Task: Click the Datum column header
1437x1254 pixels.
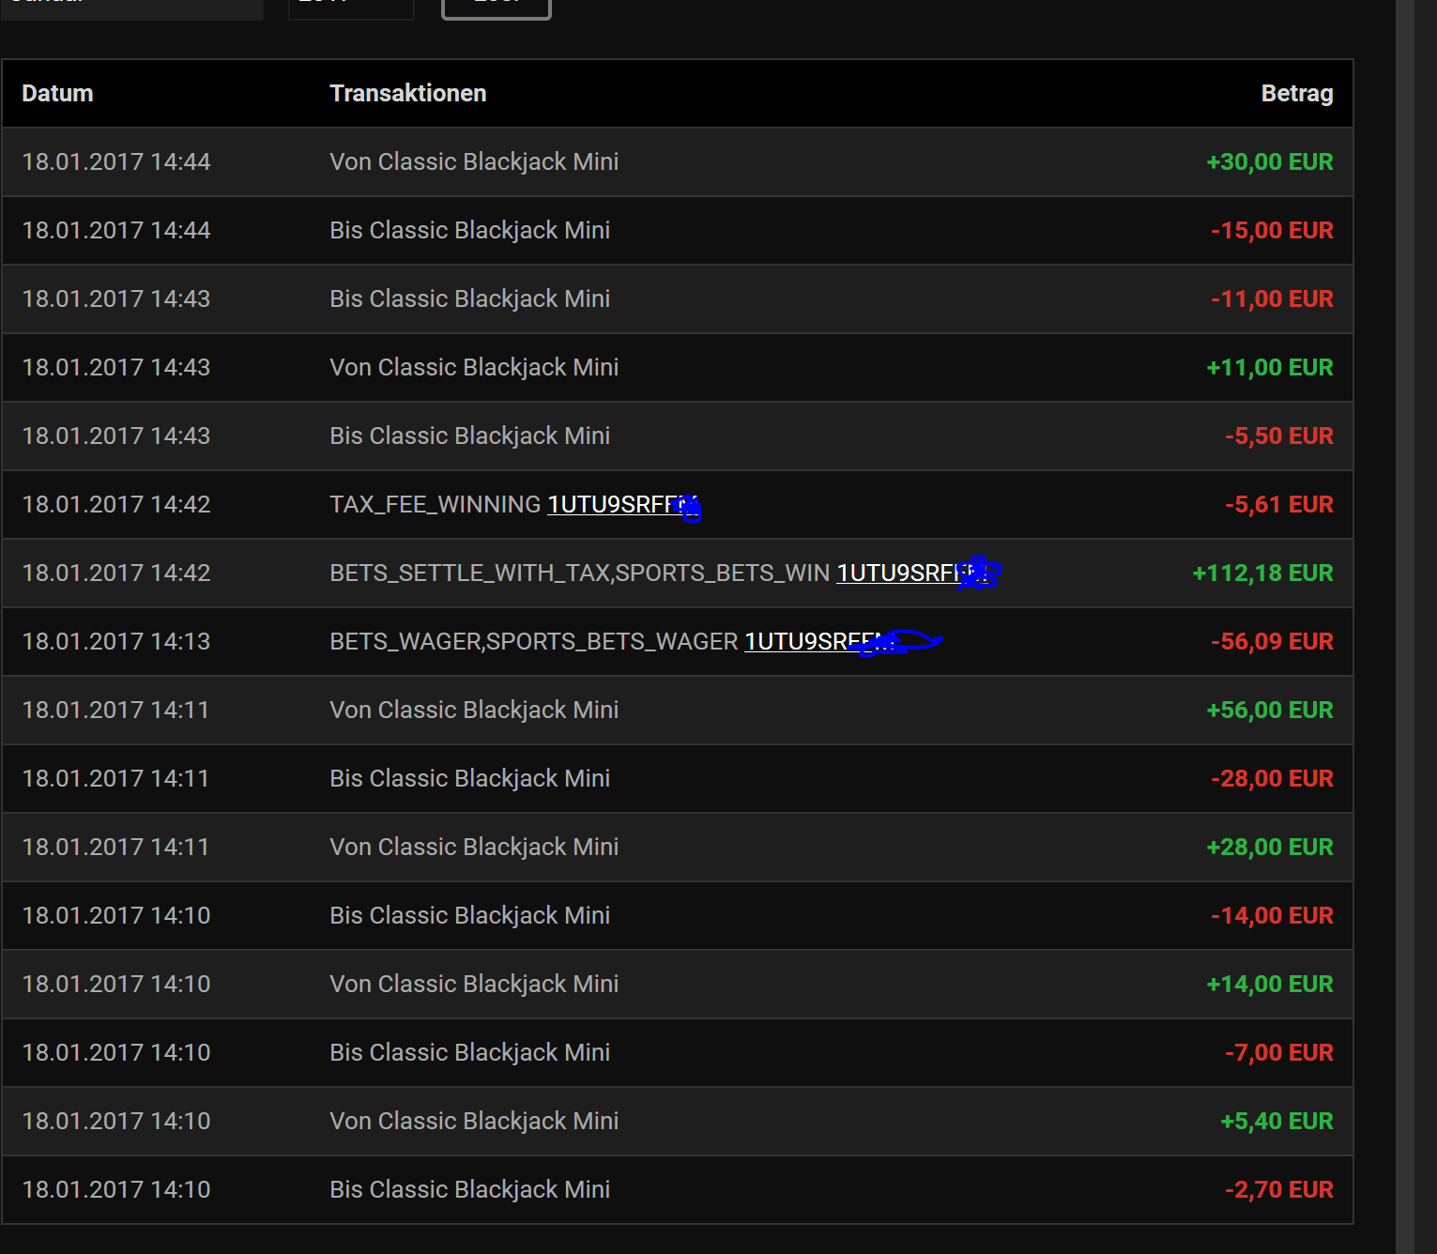Action: tap(57, 93)
